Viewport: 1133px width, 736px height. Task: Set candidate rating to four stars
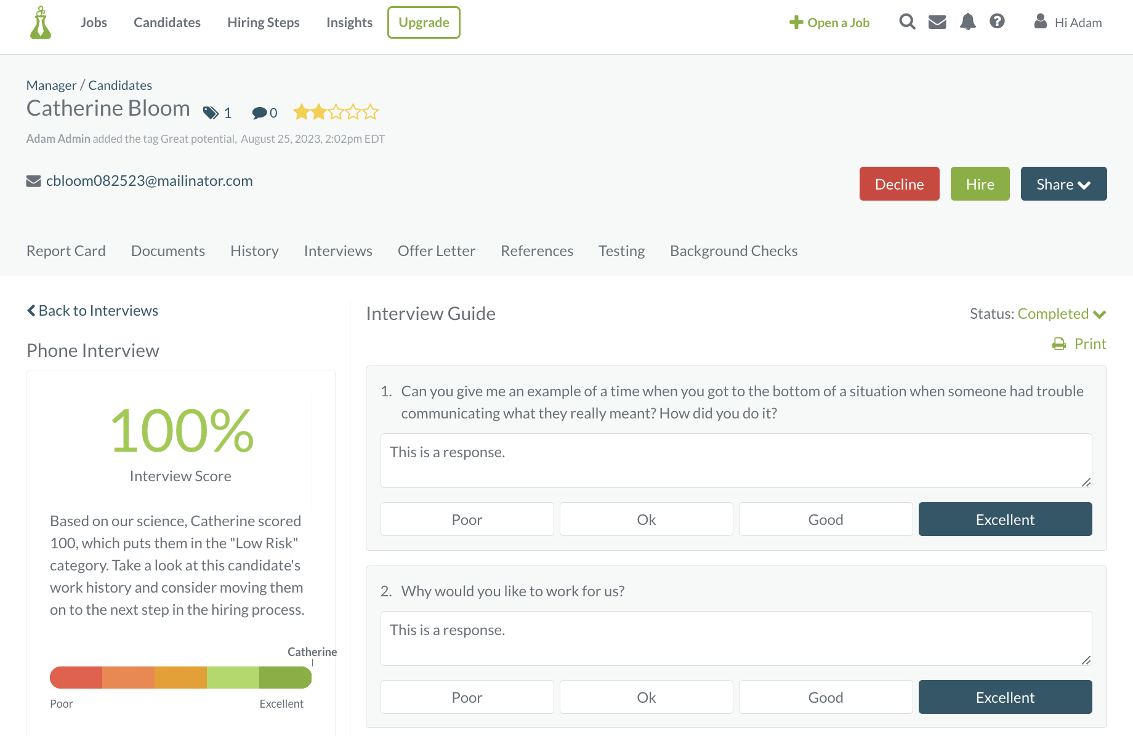(353, 111)
